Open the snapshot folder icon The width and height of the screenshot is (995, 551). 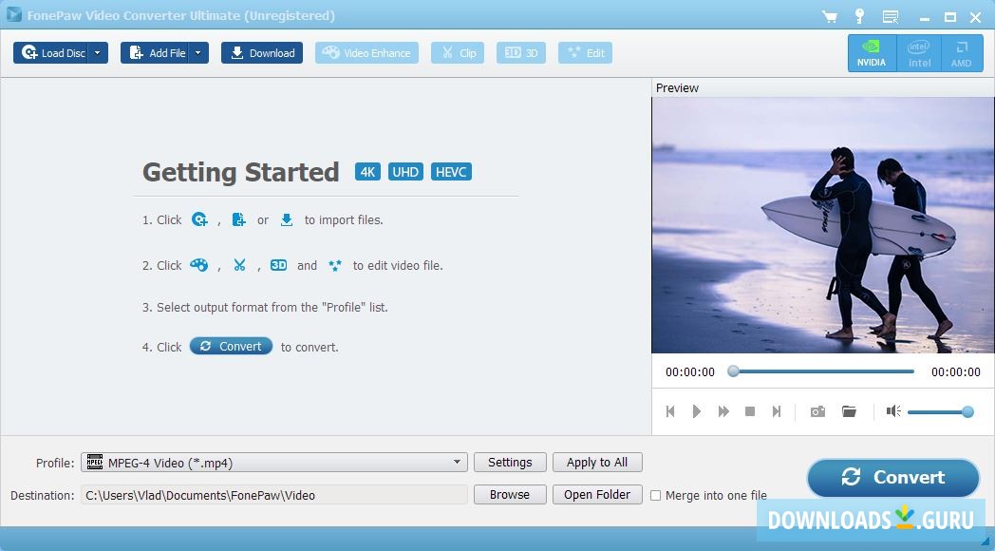coord(849,411)
